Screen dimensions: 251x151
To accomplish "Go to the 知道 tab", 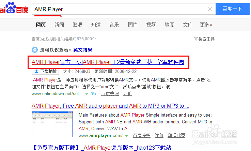I will coord(96,25).
